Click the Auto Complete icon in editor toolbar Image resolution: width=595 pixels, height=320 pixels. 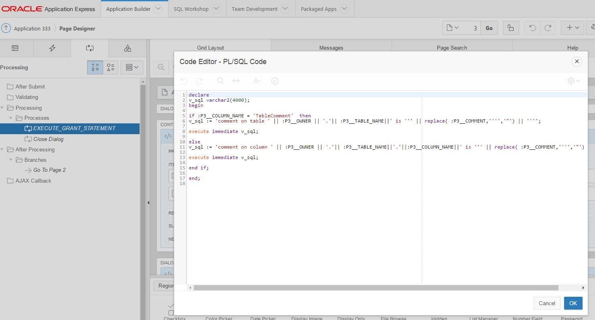point(257,81)
